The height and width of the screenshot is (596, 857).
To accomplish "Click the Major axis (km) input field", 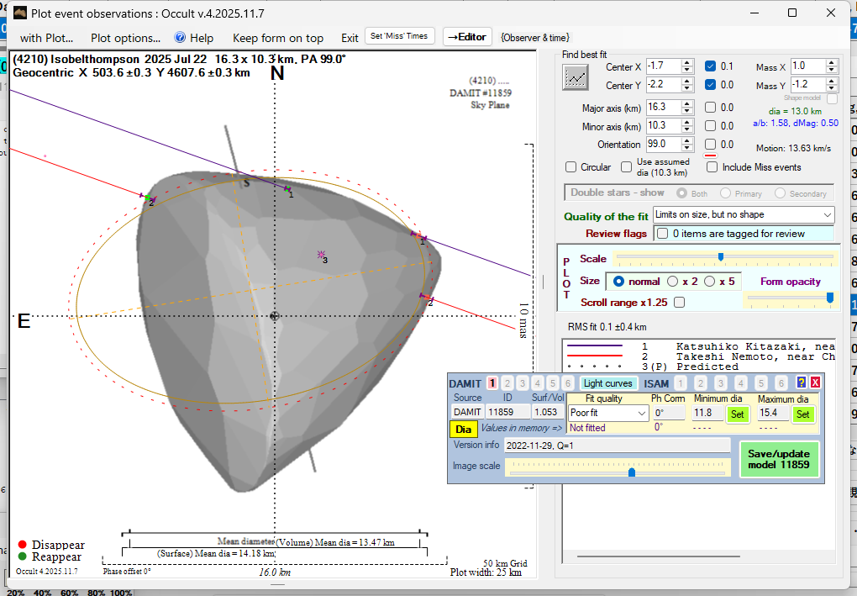I will pyautogui.click(x=662, y=108).
